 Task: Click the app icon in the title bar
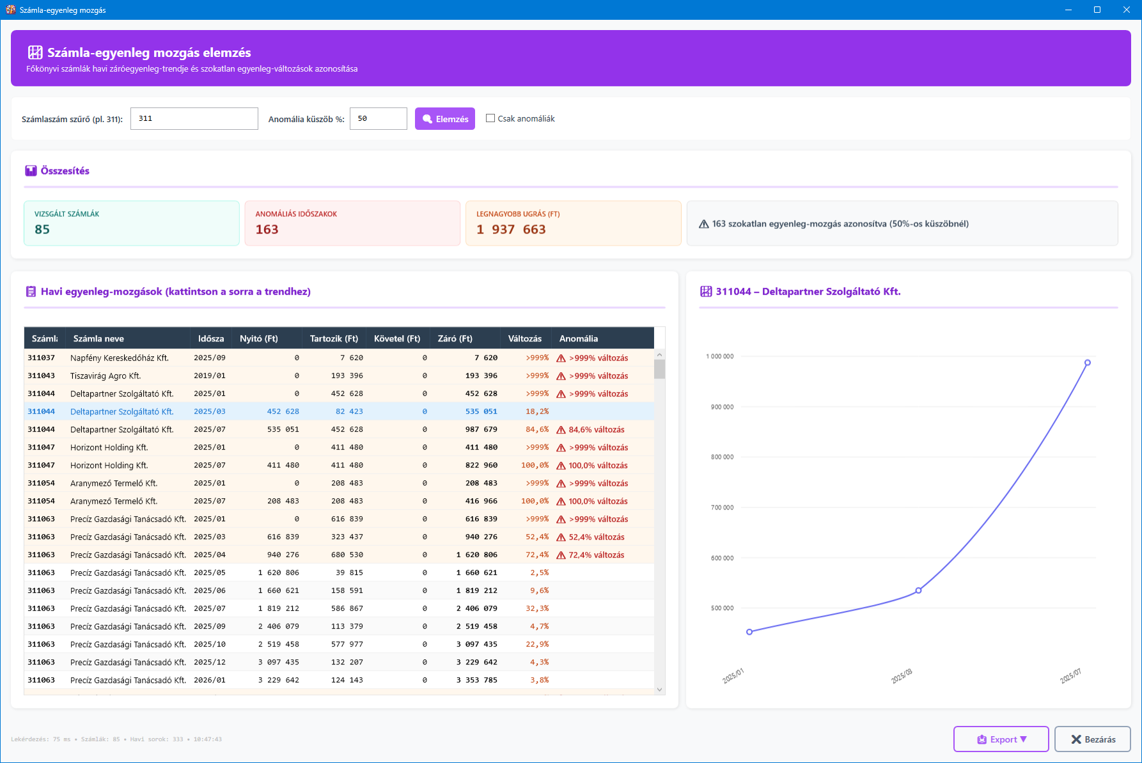pos(10,10)
